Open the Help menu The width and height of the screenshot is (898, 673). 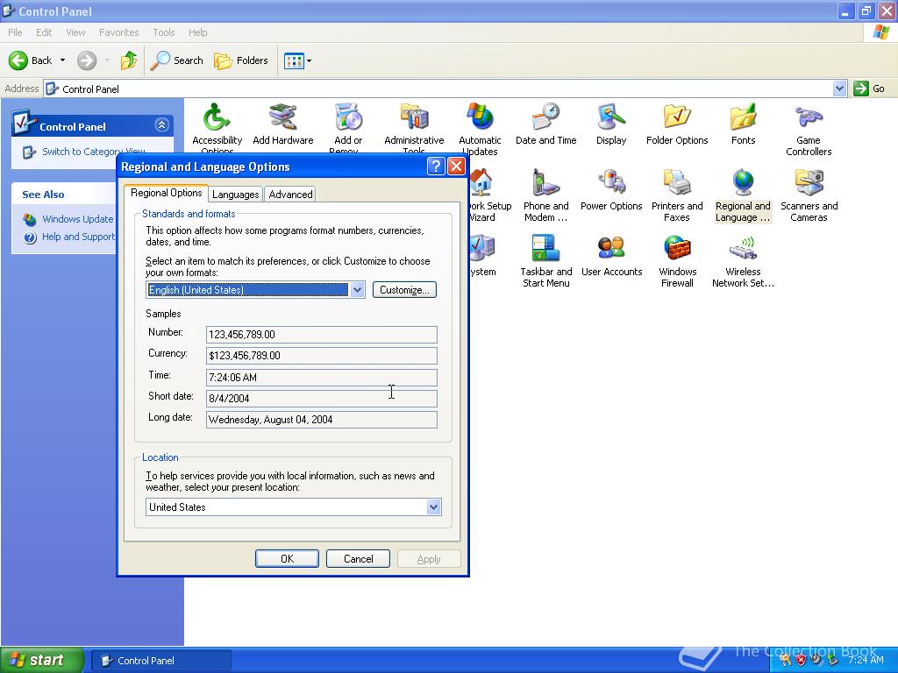coord(197,32)
